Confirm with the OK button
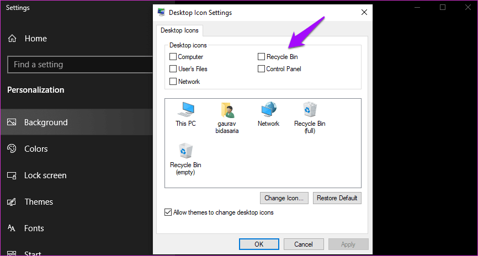The width and height of the screenshot is (478, 256). click(259, 244)
